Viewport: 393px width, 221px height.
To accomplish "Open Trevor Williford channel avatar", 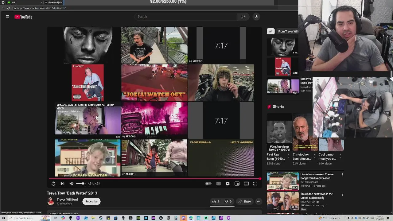I will click(x=50, y=201).
